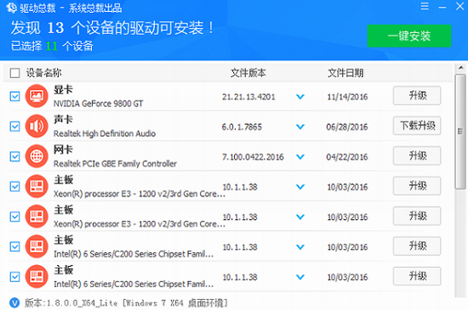468x310 pixels.
Task: Click motherboard icon of second Xeon E3 row
Action: pos(37,217)
